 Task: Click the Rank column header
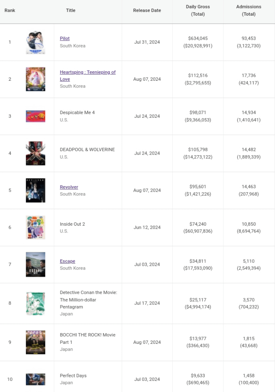10,10
